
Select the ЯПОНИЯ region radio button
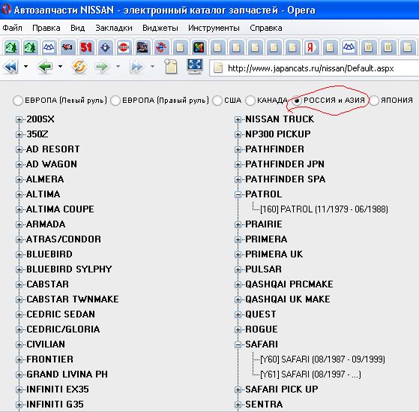[374, 101]
